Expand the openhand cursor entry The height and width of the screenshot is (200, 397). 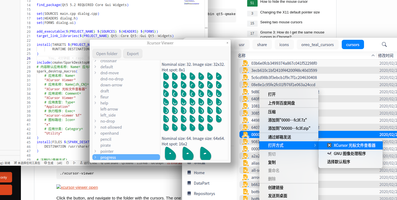coord(95,133)
